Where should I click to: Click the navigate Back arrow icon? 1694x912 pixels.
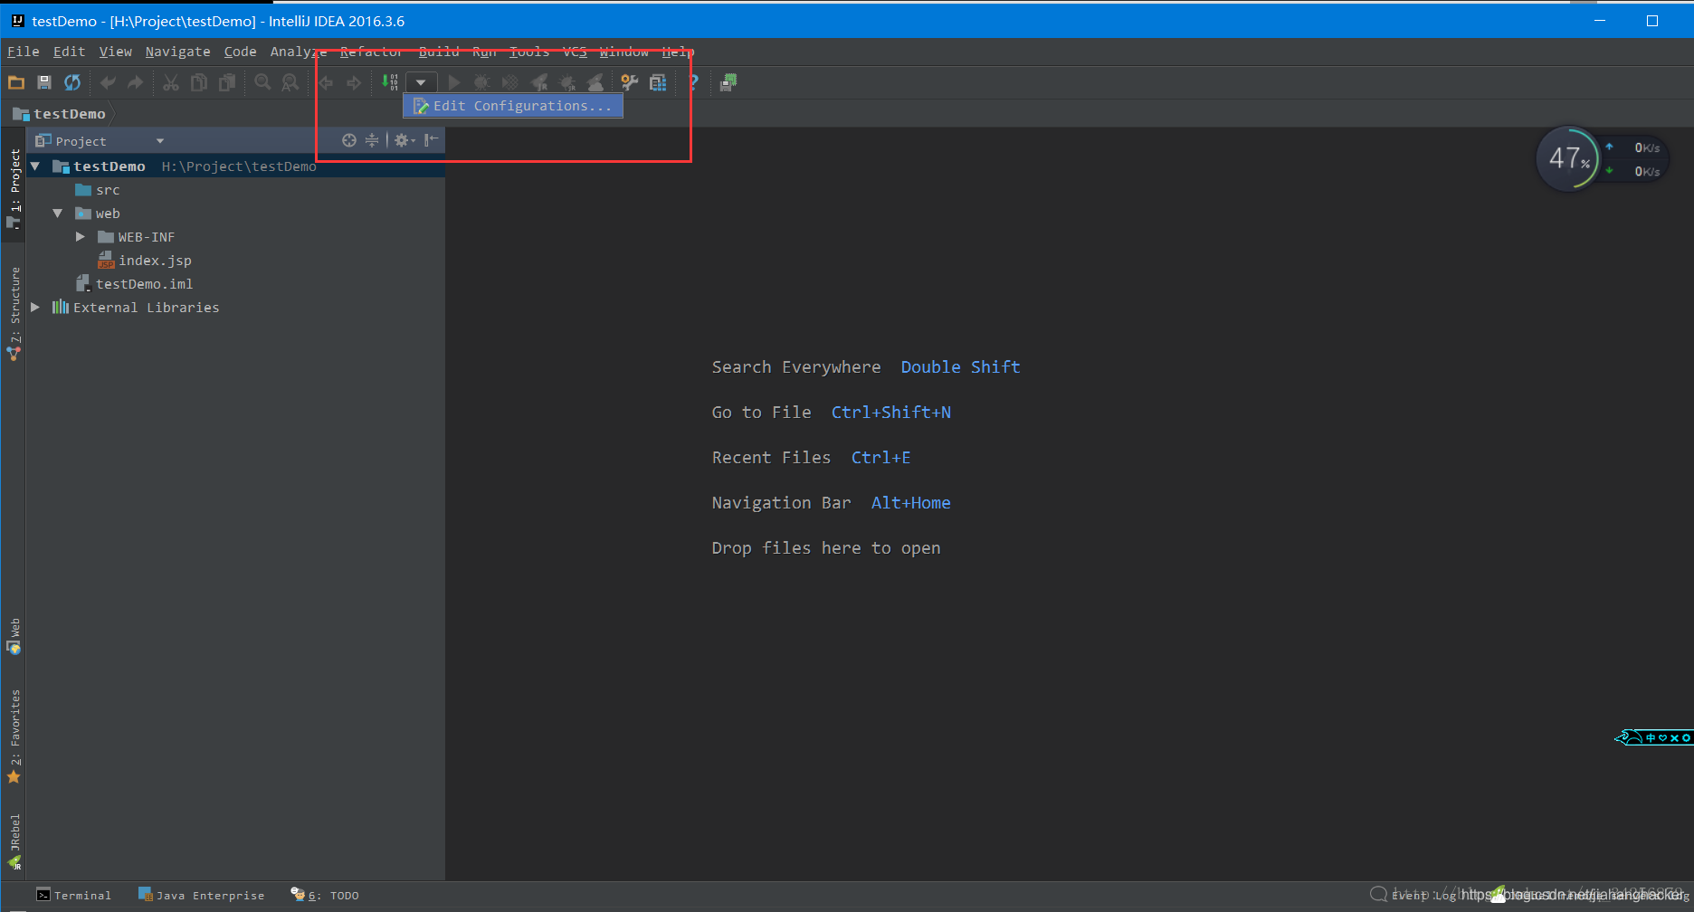click(x=326, y=82)
